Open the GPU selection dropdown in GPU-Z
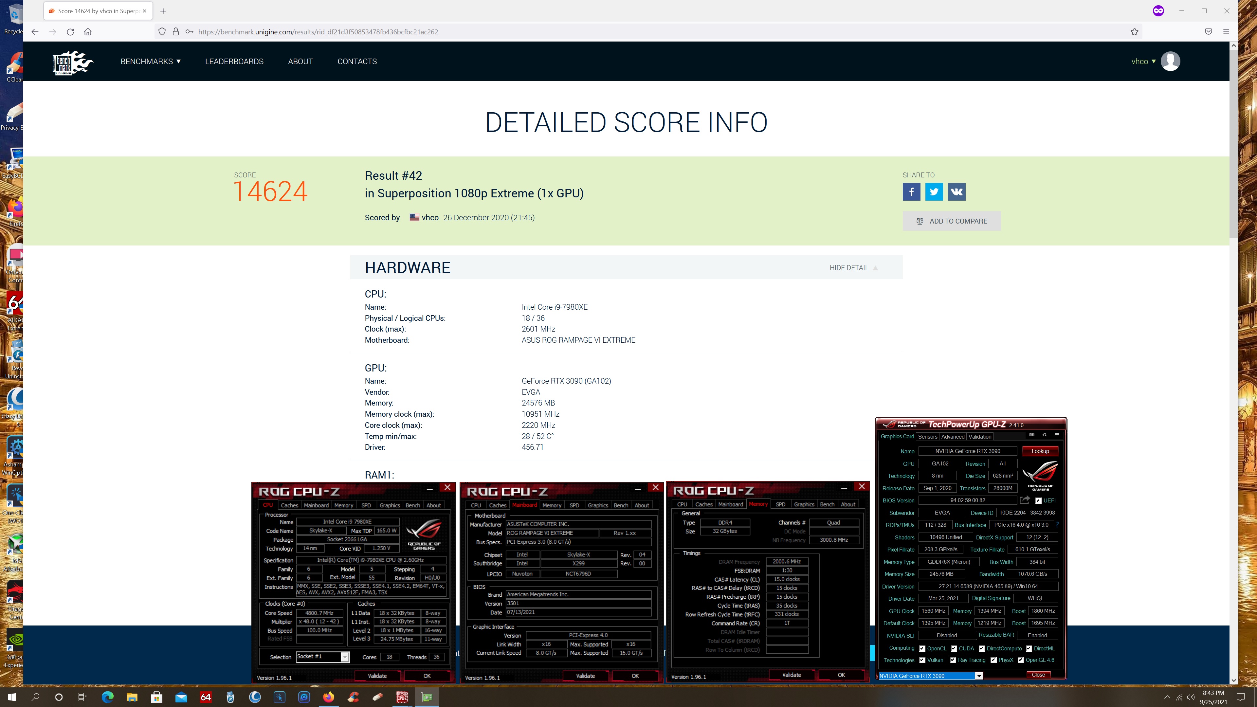Viewport: 1257px width, 707px height. point(979,676)
